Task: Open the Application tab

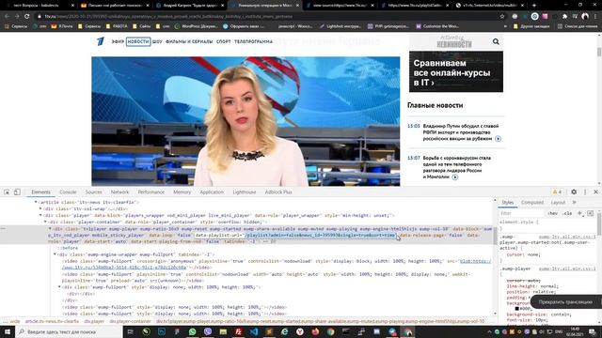Action: tap(212, 192)
